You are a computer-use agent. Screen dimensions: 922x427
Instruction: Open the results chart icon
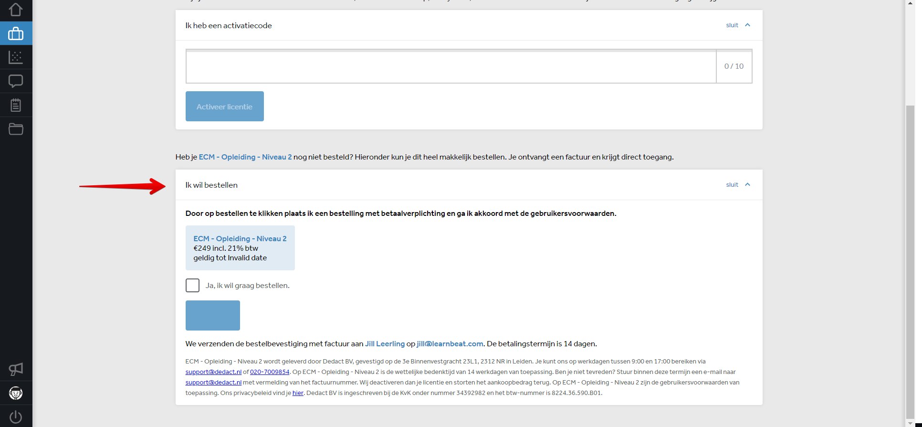[x=16, y=57]
